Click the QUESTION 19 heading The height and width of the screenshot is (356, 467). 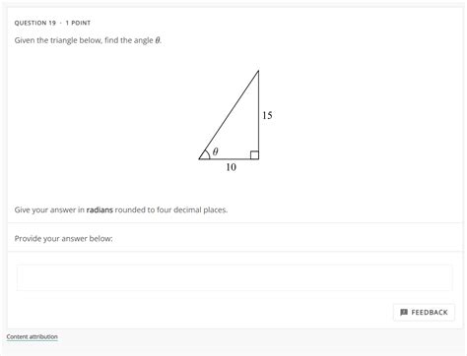(x=35, y=23)
